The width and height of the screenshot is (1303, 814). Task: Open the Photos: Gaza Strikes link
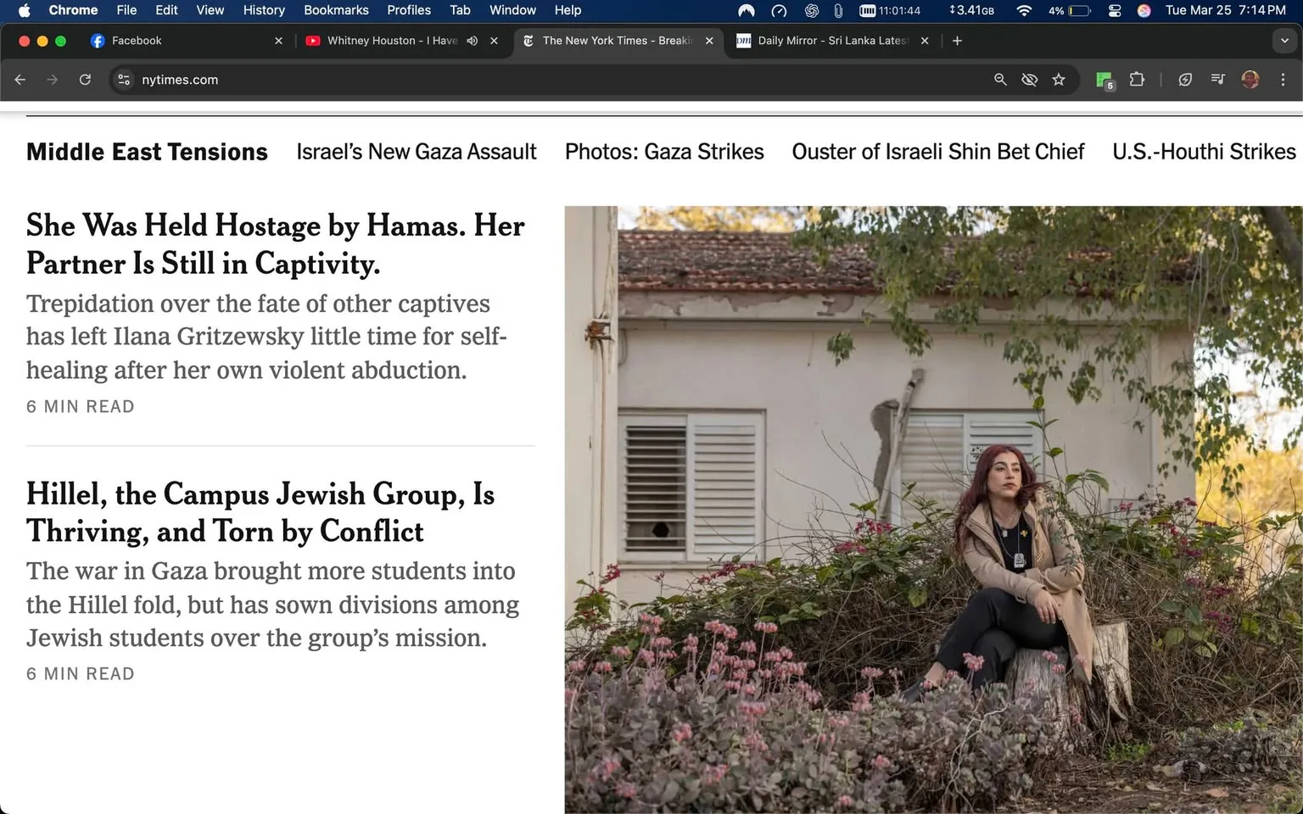point(664,151)
